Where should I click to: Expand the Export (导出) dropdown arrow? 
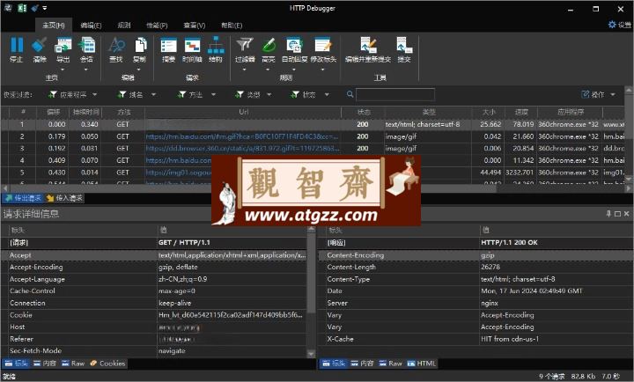coord(63,70)
